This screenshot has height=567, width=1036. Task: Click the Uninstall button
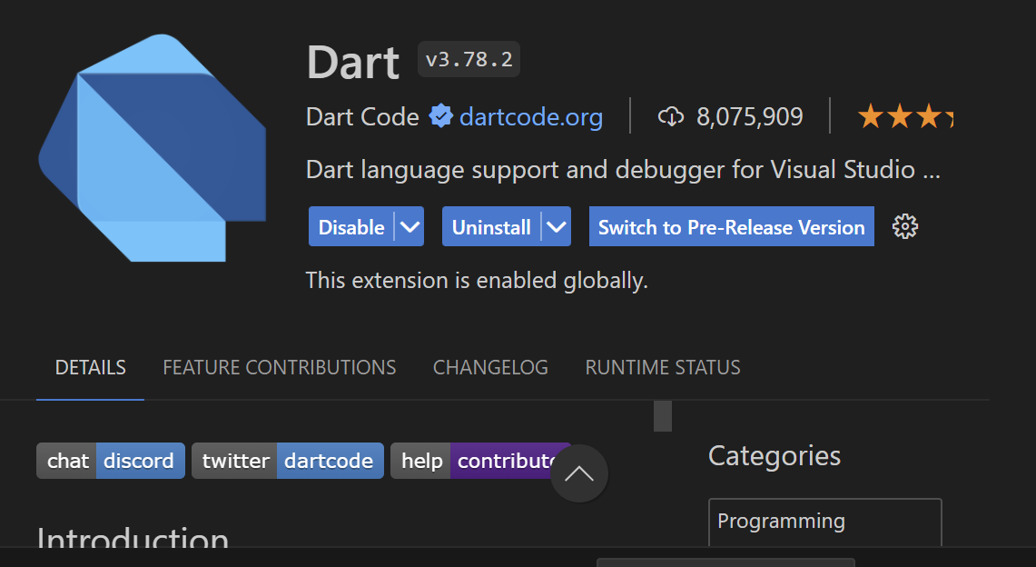(x=491, y=226)
